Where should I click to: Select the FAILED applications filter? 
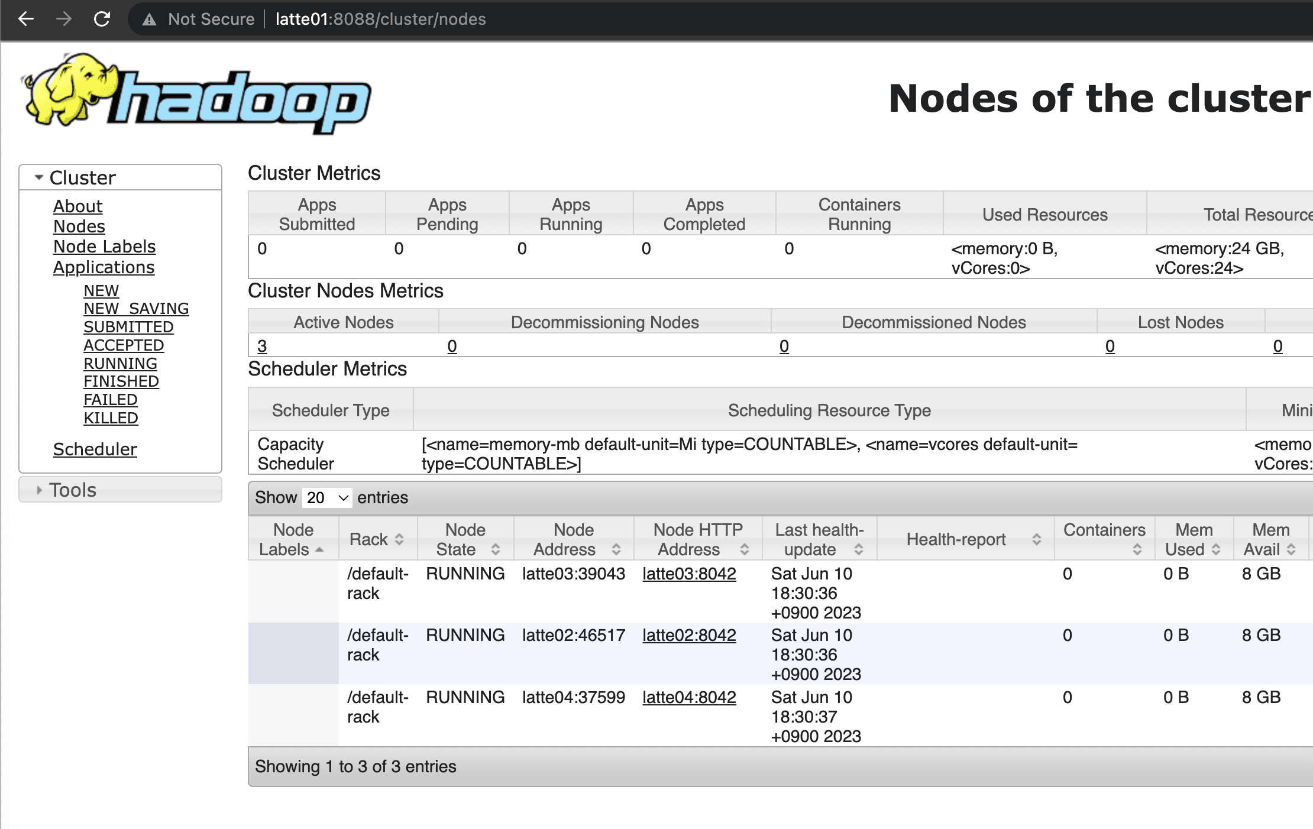tap(110, 399)
